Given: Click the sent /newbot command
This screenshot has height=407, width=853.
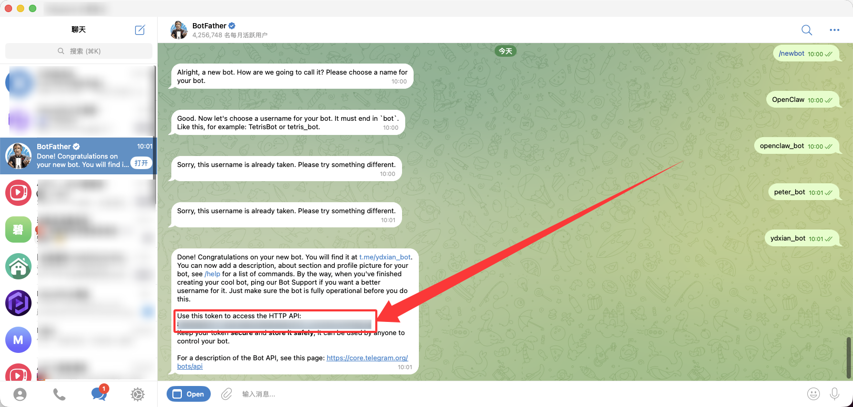Looking at the screenshot, I should pos(792,54).
